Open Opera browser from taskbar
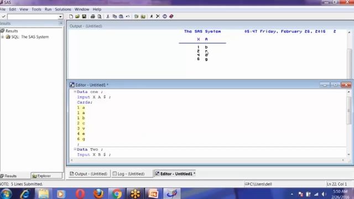The width and height of the screenshot is (354, 199). click(x=80, y=193)
